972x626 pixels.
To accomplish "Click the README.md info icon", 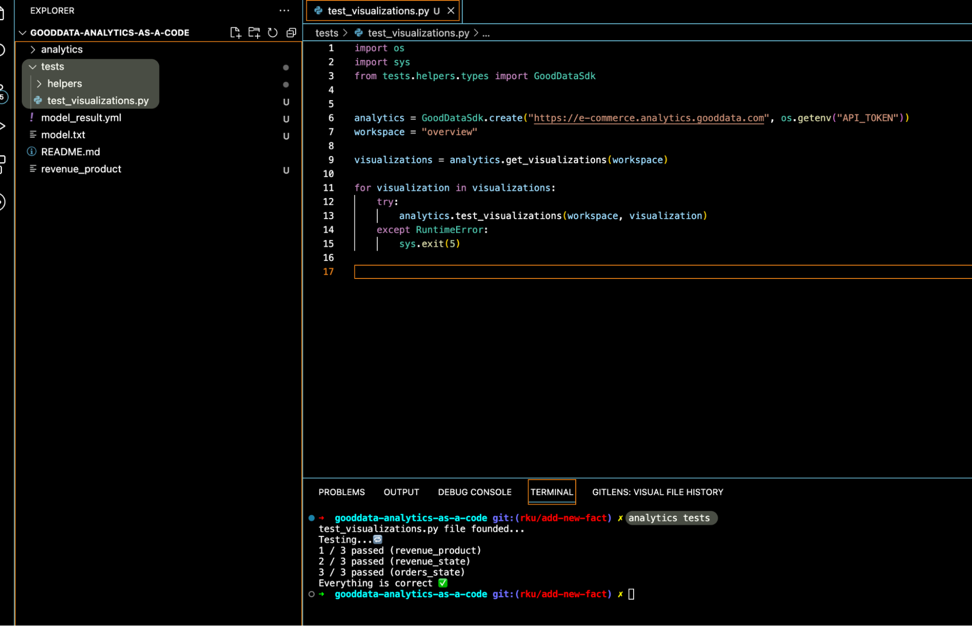I will pos(32,152).
